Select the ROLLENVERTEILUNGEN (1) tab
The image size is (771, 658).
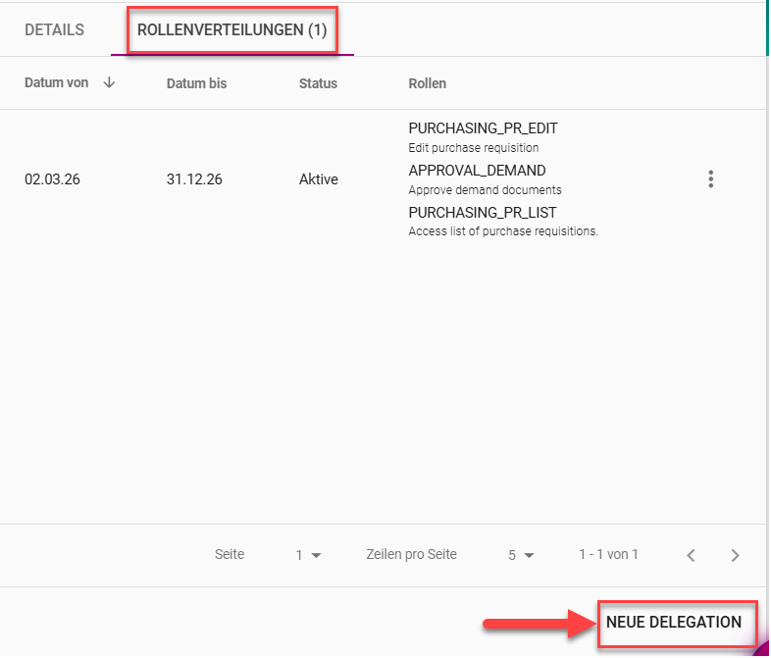[232, 30]
